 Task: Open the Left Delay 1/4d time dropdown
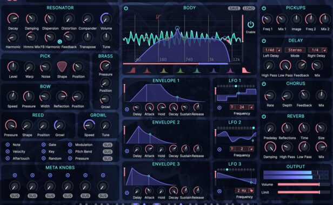click(x=272, y=50)
